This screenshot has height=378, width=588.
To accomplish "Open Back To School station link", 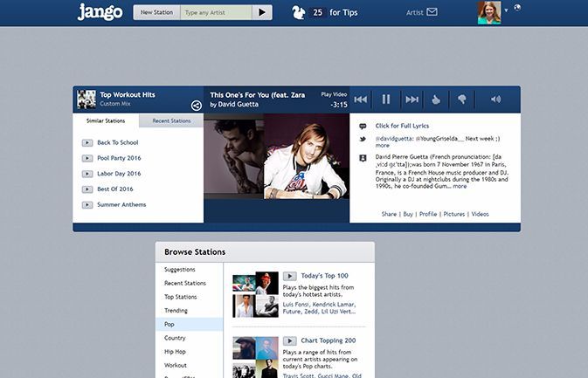I will tap(118, 142).
